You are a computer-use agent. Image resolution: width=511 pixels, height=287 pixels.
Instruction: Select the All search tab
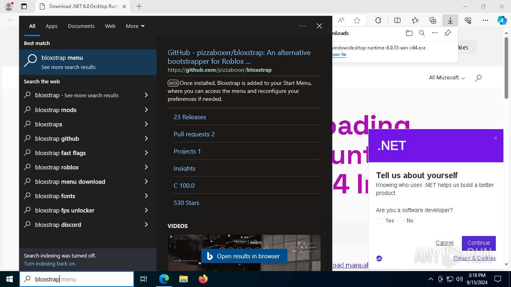[32, 26]
